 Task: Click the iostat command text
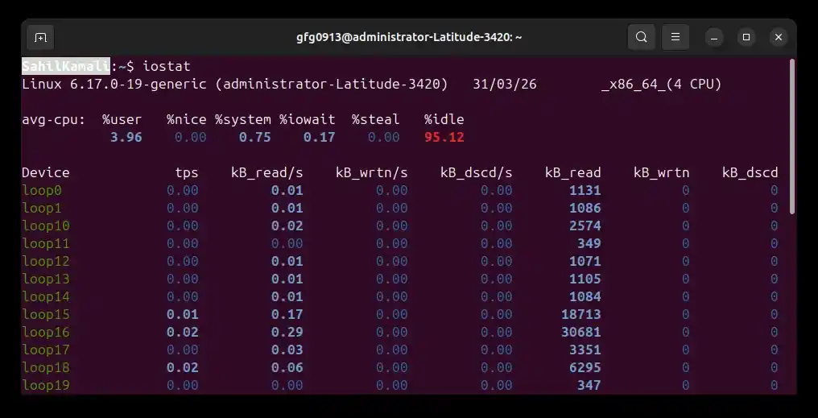click(167, 67)
